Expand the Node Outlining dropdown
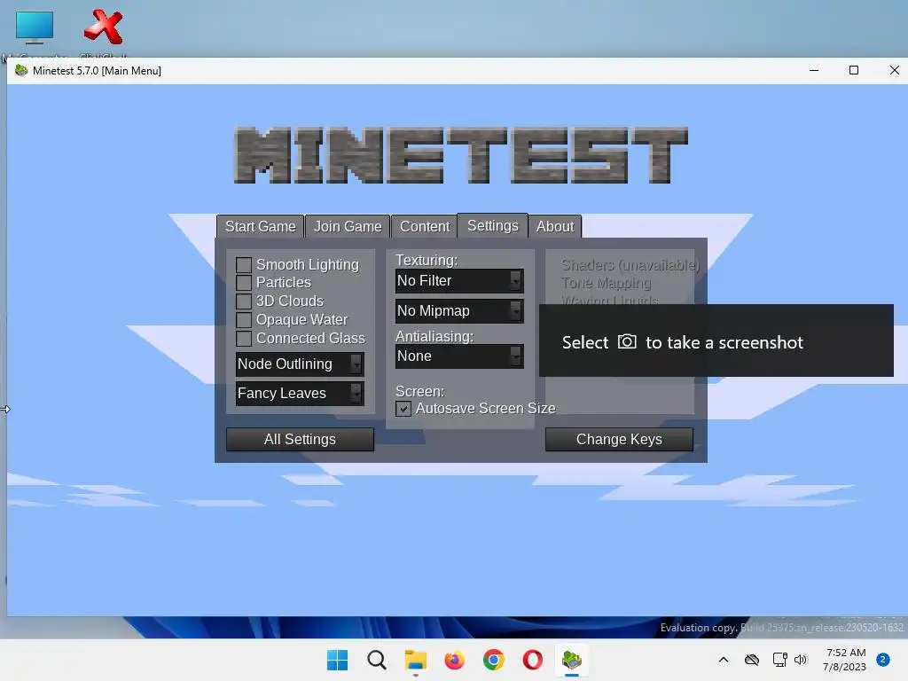 (300, 364)
